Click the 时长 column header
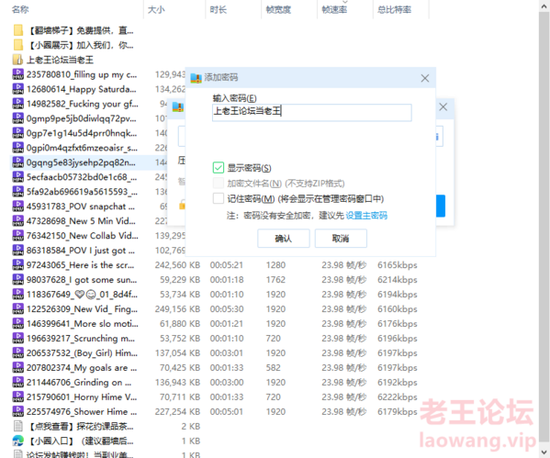Image resolution: width=550 pixels, height=458 pixels. [x=219, y=9]
